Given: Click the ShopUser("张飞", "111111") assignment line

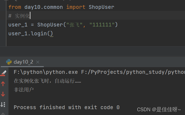Looking at the screenshot, I should pyautogui.click(x=63, y=25).
